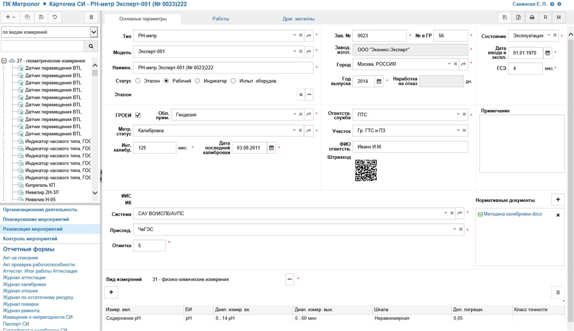Collapse the 27 - геометрические измерения node
Image resolution: width=574 pixels, height=331 pixels.
click(x=4, y=61)
